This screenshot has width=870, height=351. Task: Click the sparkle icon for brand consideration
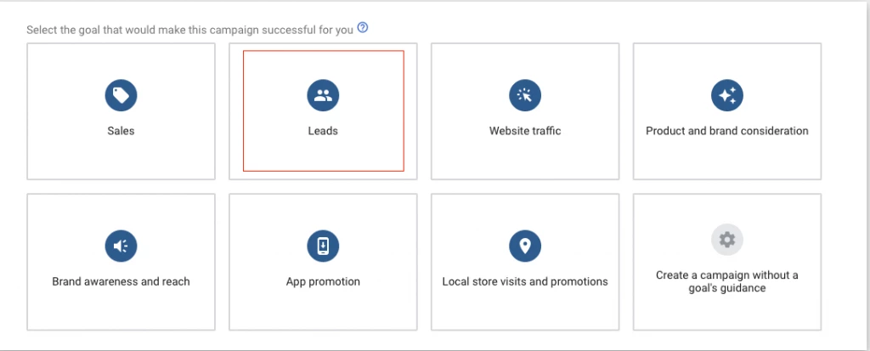pyautogui.click(x=726, y=96)
